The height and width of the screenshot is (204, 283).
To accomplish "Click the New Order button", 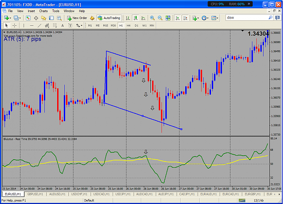I will tap(77, 18).
